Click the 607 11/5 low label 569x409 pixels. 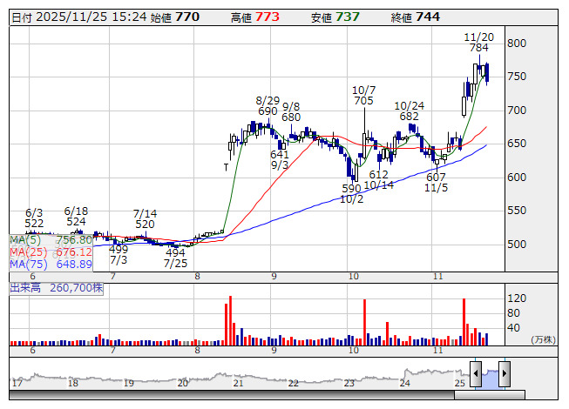(436, 183)
